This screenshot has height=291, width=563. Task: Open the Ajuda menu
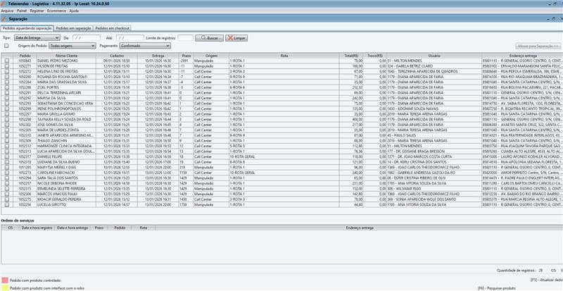click(x=74, y=11)
